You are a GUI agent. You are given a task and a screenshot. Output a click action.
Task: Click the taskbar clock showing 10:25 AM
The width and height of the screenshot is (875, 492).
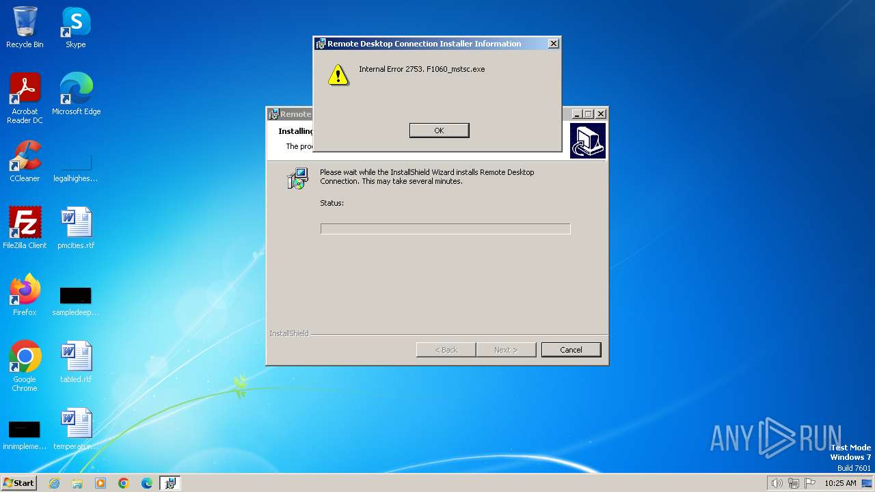pyautogui.click(x=840, y=483)
